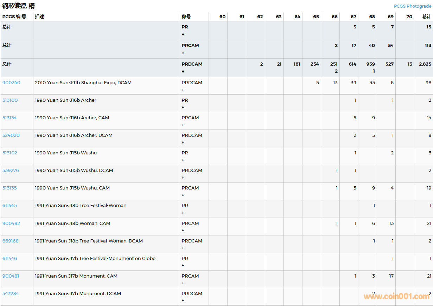Open coin link 513102
Image resolution: width=434 pixels, height=306 pixels.
pyautogui.click(x=9, y=153)
